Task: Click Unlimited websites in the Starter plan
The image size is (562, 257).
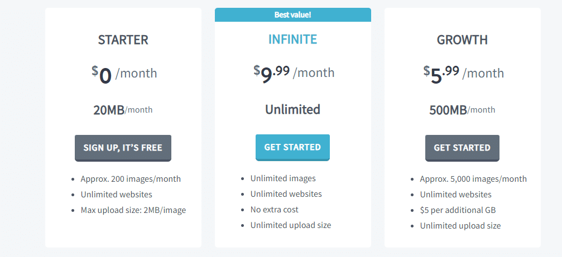Action: tap(116, 195)
